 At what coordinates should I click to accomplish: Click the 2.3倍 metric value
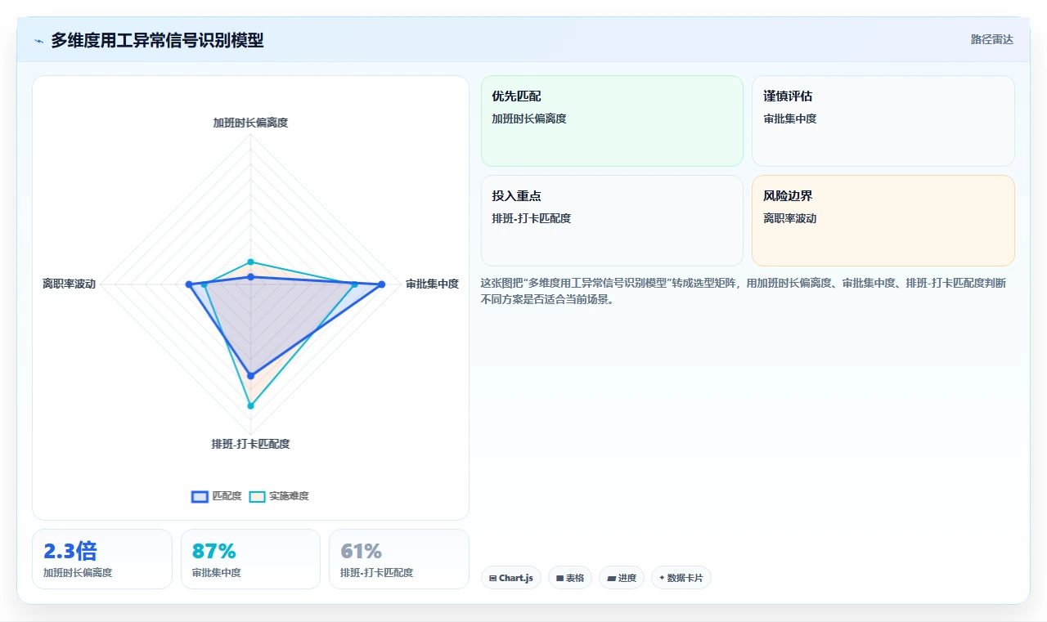coord(70,551)
